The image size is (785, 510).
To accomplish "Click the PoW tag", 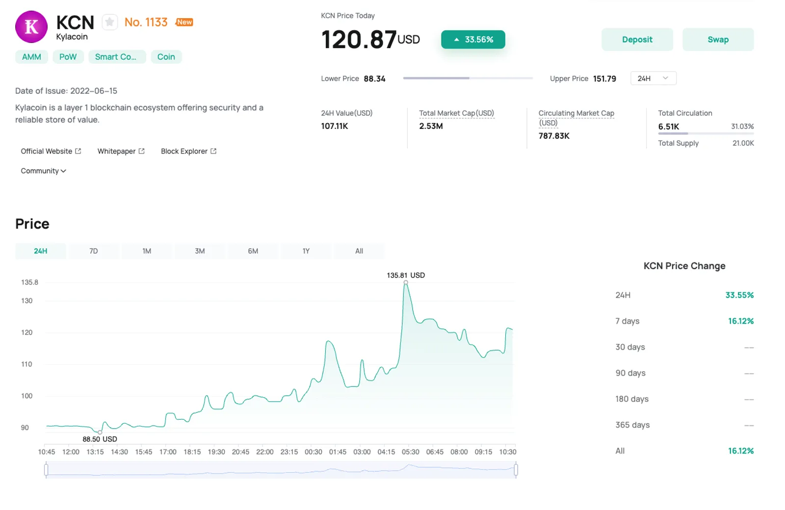I will point(68,57).
